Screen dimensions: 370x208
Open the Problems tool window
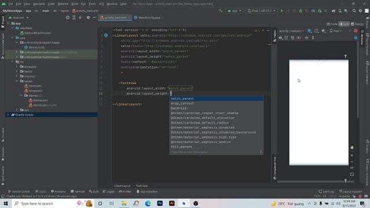(x=58, y=191)
